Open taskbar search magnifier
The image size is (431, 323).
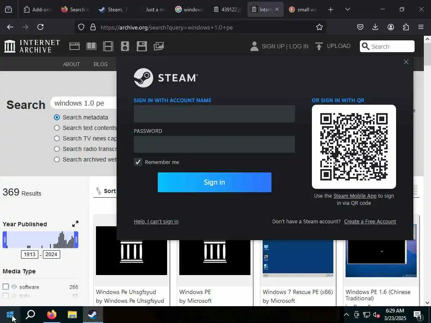[30, 315]
